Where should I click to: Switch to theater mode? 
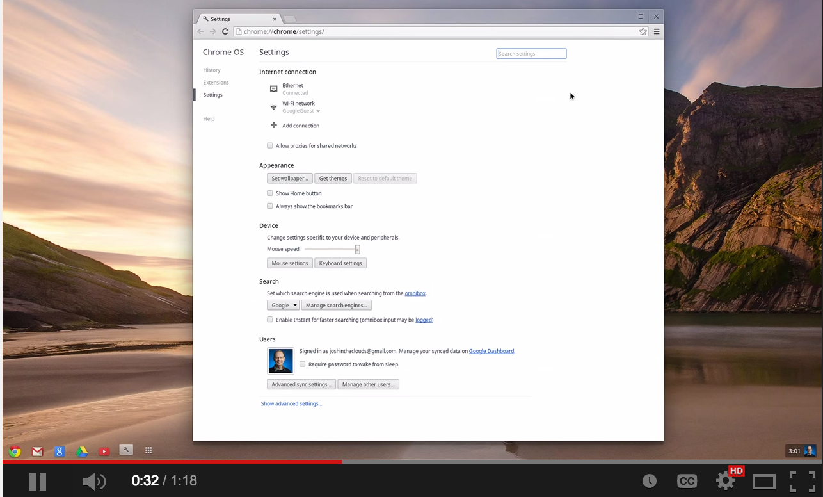coord(764,481)
